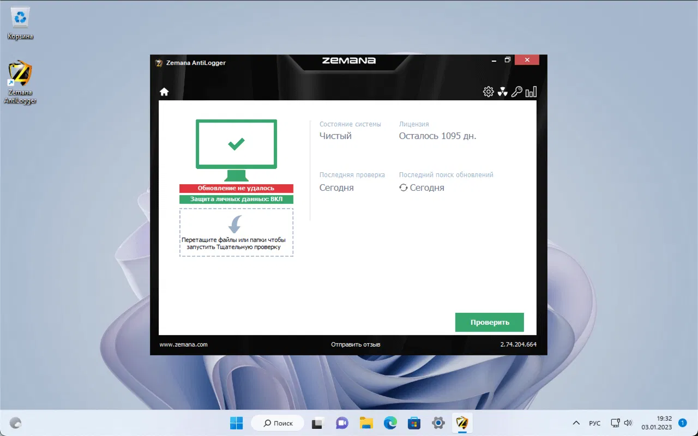Click the version number 2.74.204.664
698x436 pixels.
coord(519,344)
